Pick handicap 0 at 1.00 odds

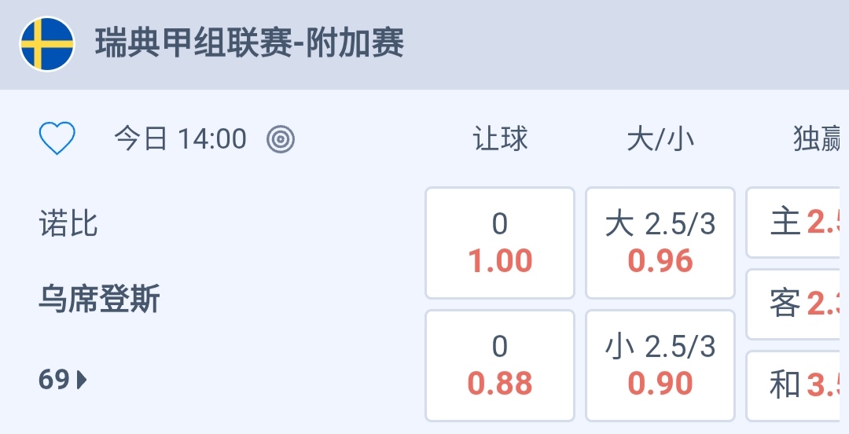click(500, 243)
